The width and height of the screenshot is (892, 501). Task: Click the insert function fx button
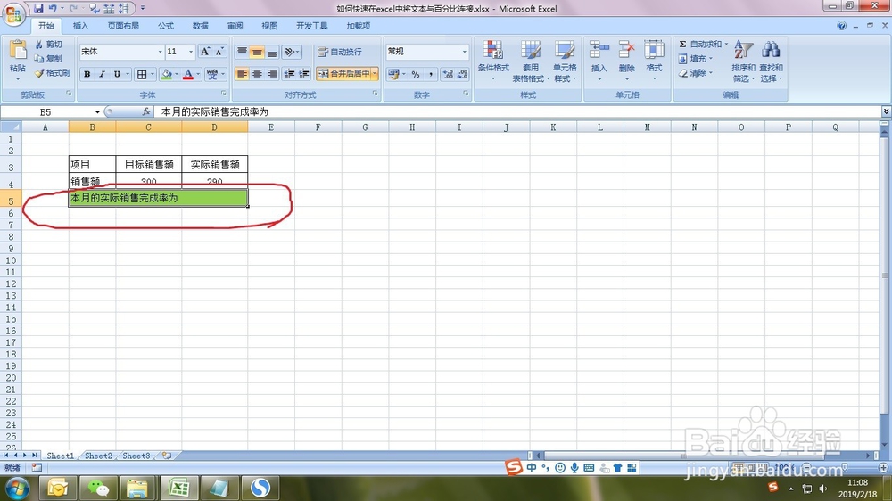tap(146, 112)
